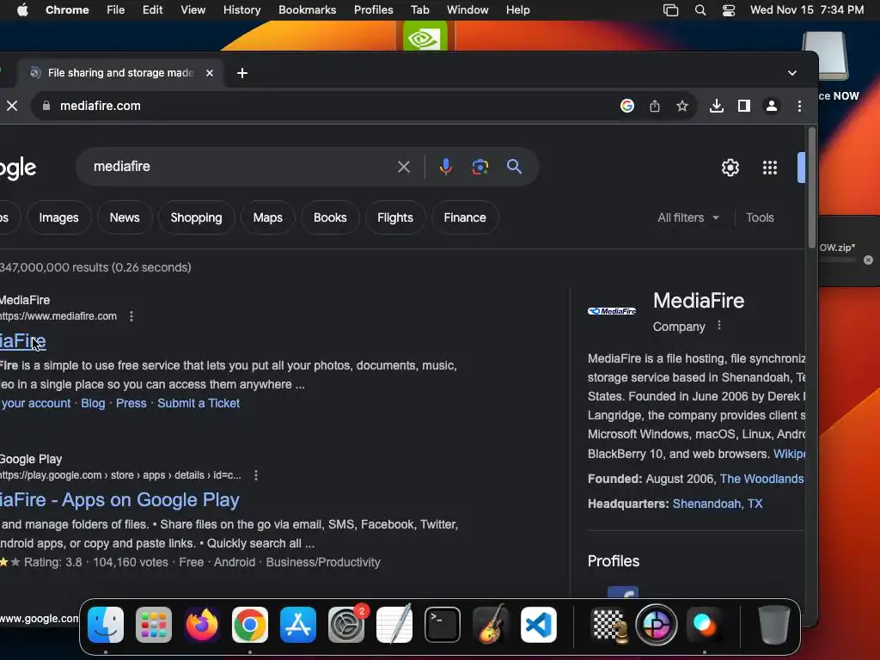
Task: Open Trash from the Dock
Action: pos(774,625)
